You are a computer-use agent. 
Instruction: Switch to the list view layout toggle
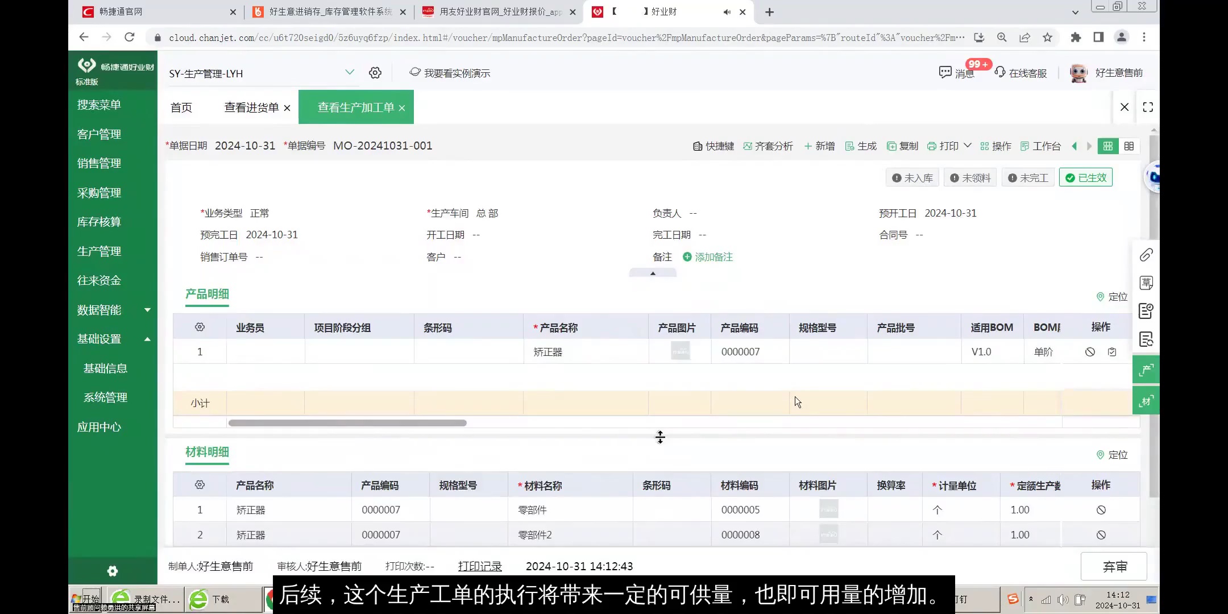(x=1129, y=146)
